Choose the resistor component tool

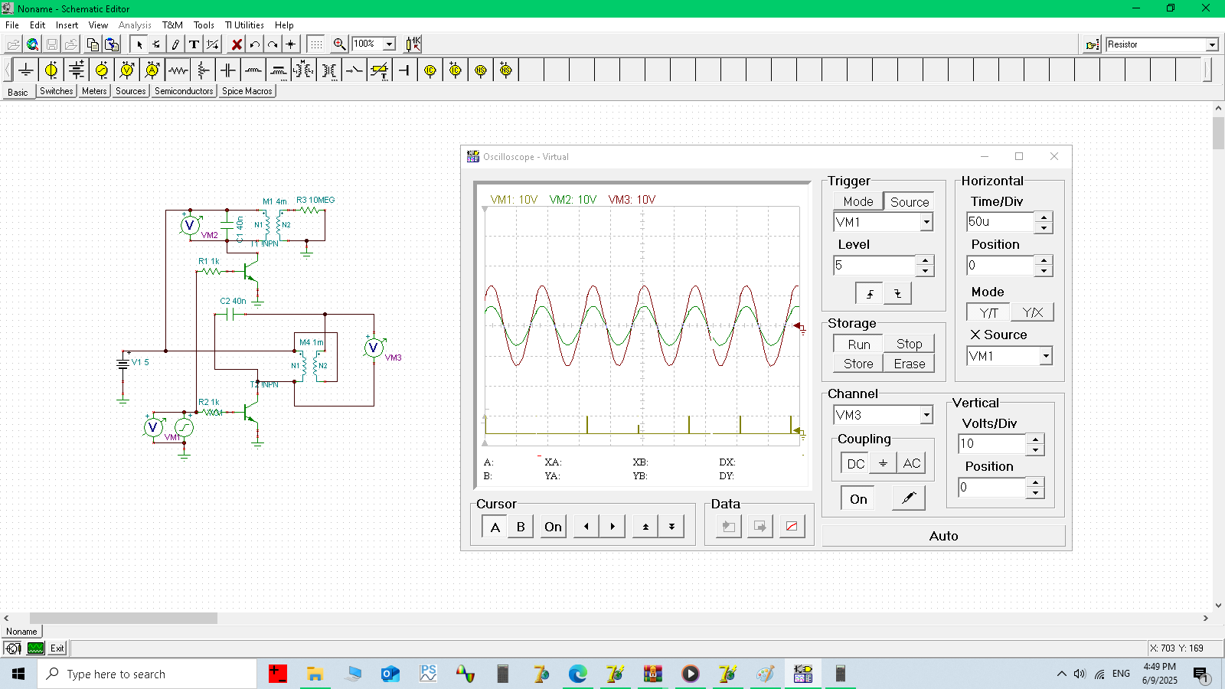click(178, 70)
